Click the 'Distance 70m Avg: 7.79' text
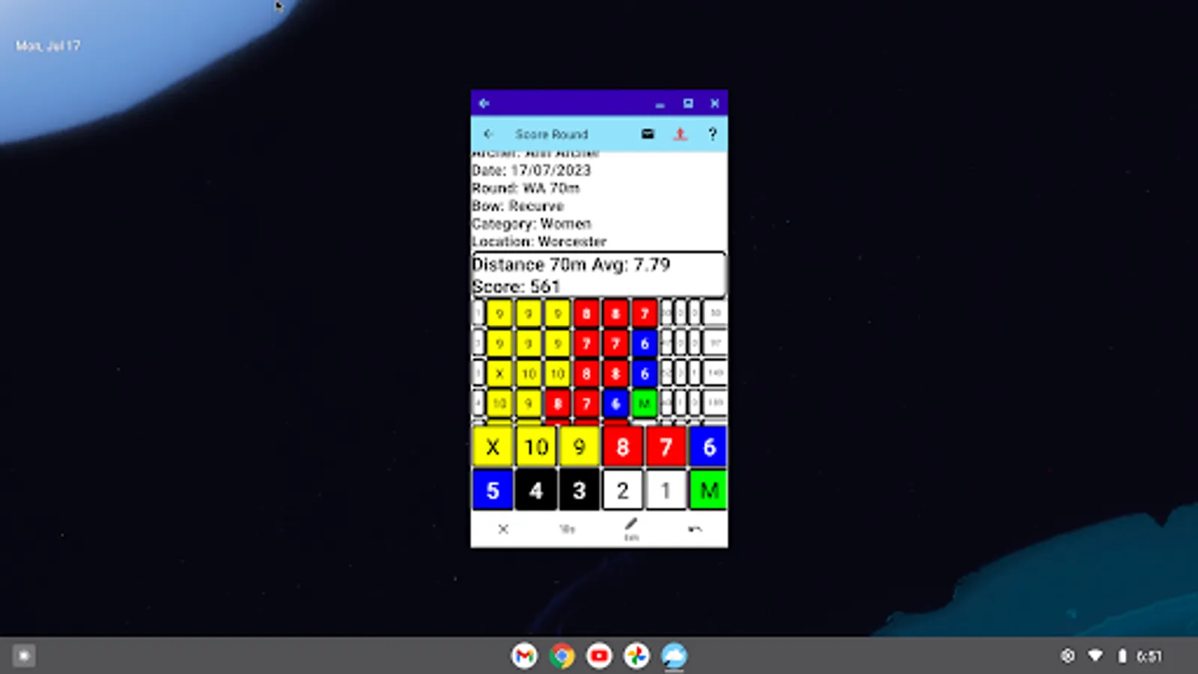 (571, 264)
